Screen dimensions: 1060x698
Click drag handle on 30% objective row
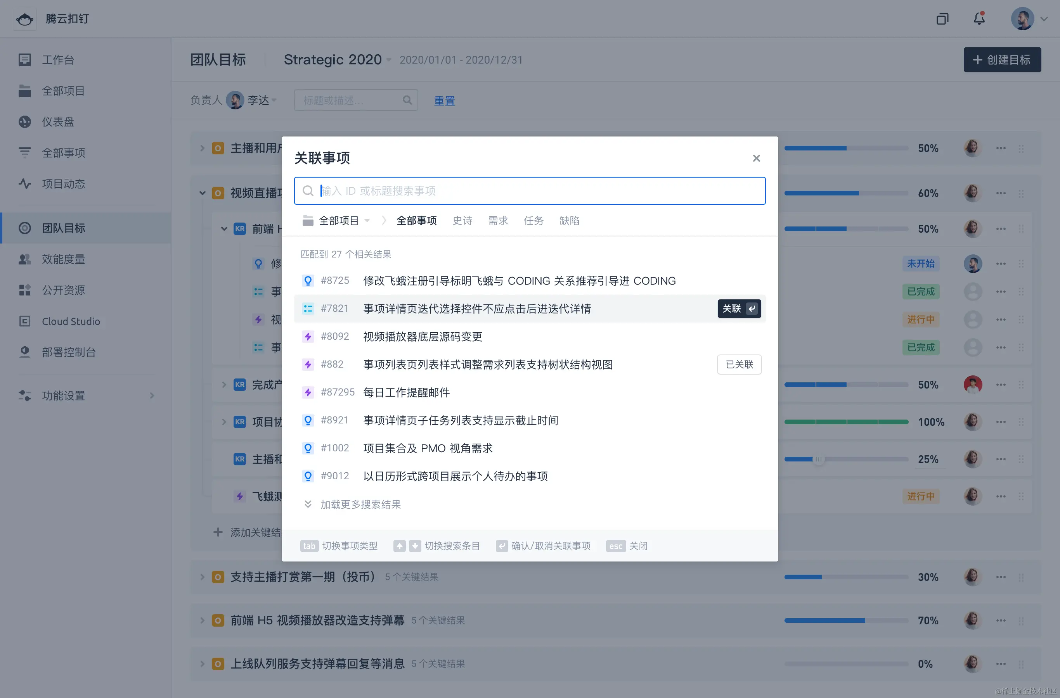click(1021, 577)
